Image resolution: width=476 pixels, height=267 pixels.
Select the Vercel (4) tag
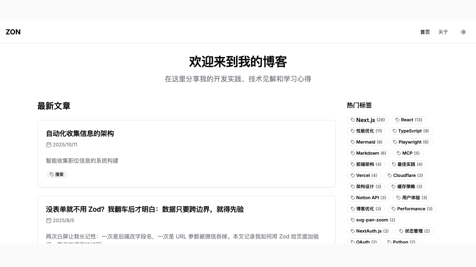[x=364, y=176]
